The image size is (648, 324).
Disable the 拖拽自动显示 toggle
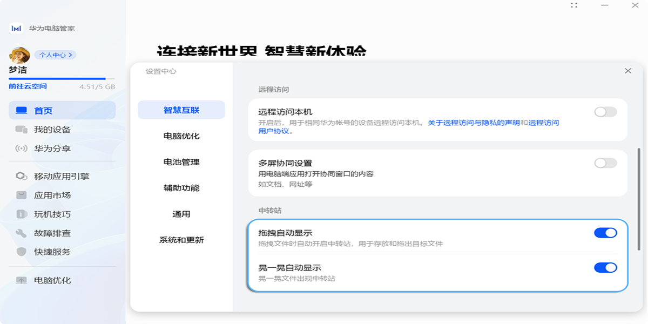[605, 233]
